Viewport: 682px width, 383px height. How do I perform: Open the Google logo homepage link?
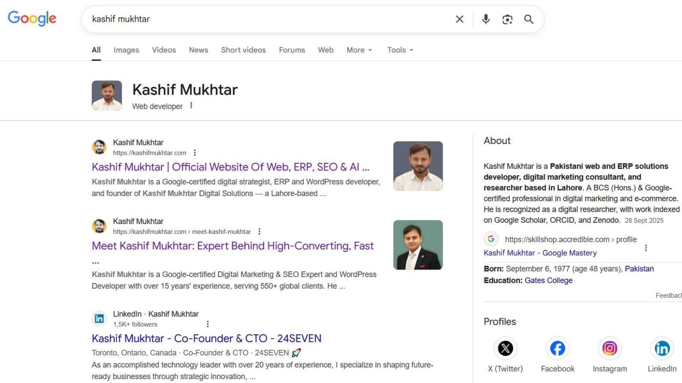[x=32, y=18]
